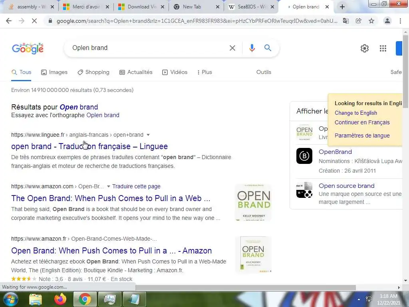Click the 'Open brand' corrected results link
409x307 pixels.
click(79, 107)
